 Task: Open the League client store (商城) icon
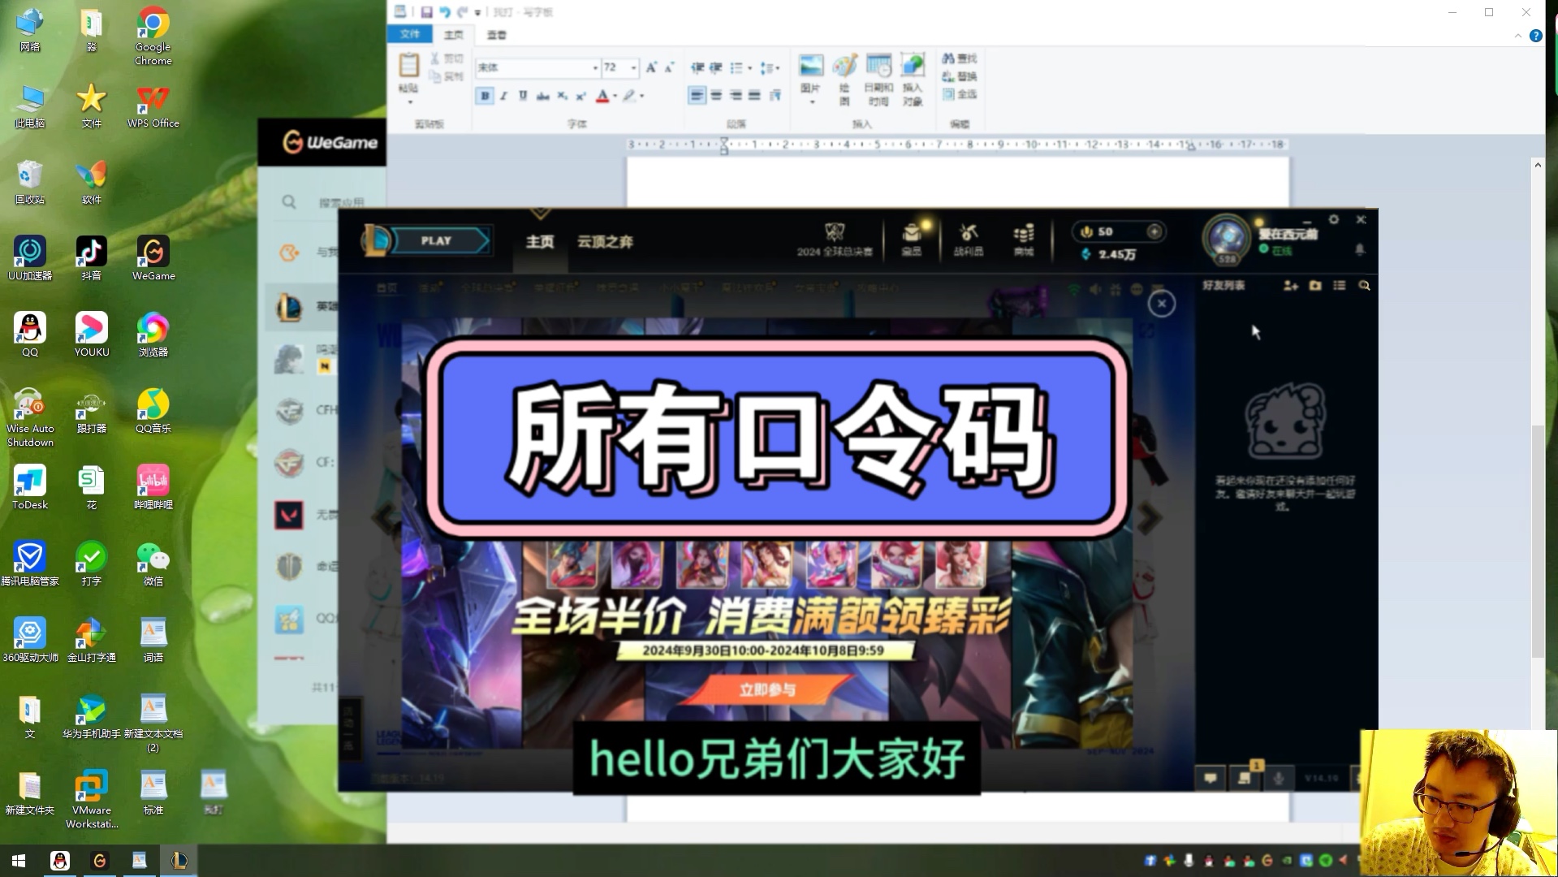click(x=1024, y=233)
